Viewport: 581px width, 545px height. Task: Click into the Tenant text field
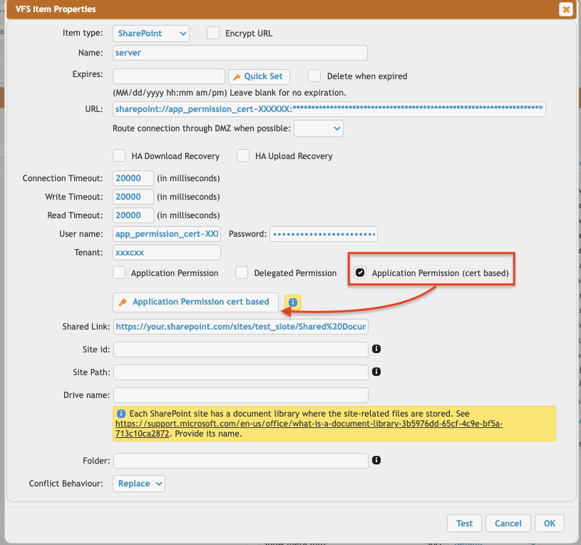[x=167, y=253]
